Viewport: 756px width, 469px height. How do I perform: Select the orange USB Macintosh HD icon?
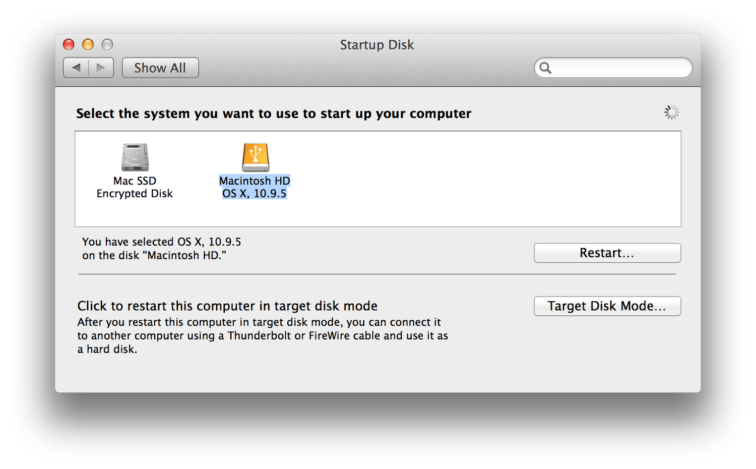click(x=256, y=157)
